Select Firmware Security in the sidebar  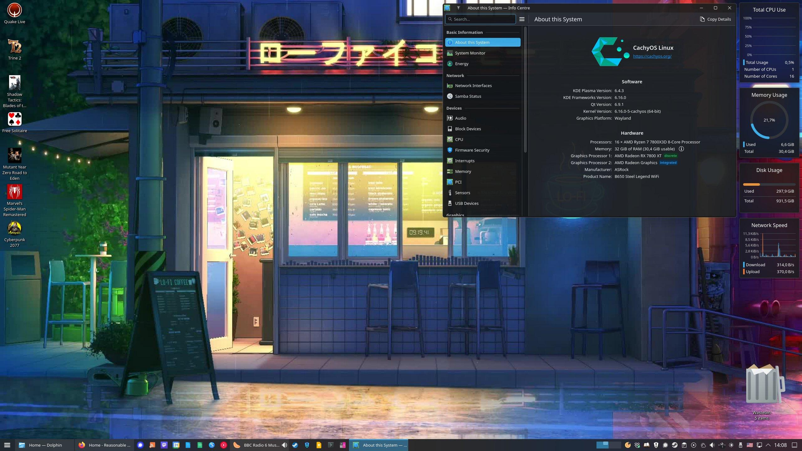483,150
